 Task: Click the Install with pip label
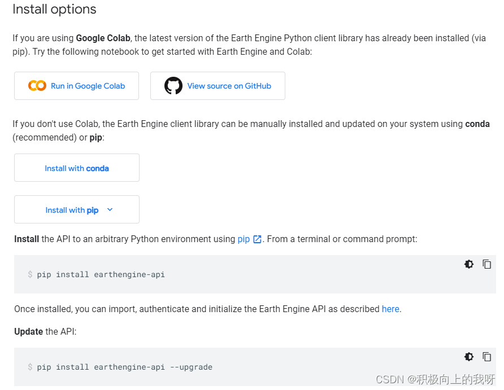pyautogui.click(x=72, y=210)
